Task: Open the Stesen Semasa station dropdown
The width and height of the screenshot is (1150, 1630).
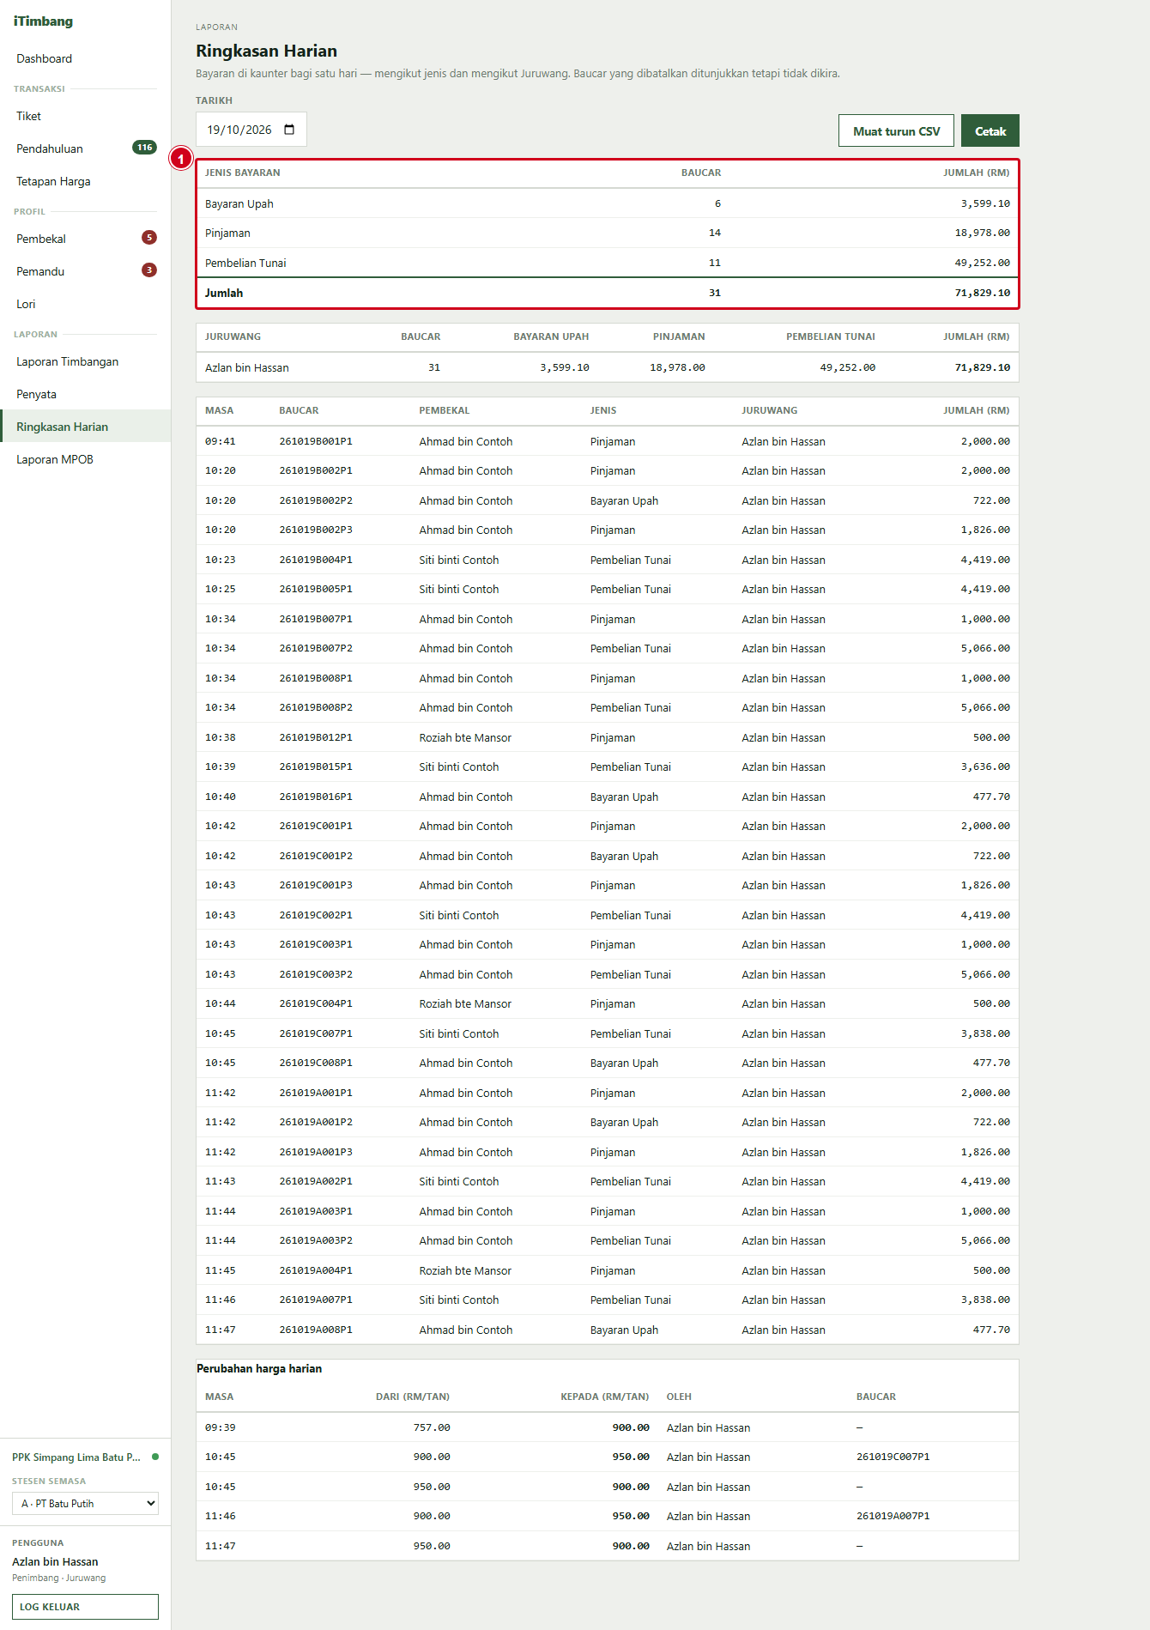Action: pos(85,1503)
